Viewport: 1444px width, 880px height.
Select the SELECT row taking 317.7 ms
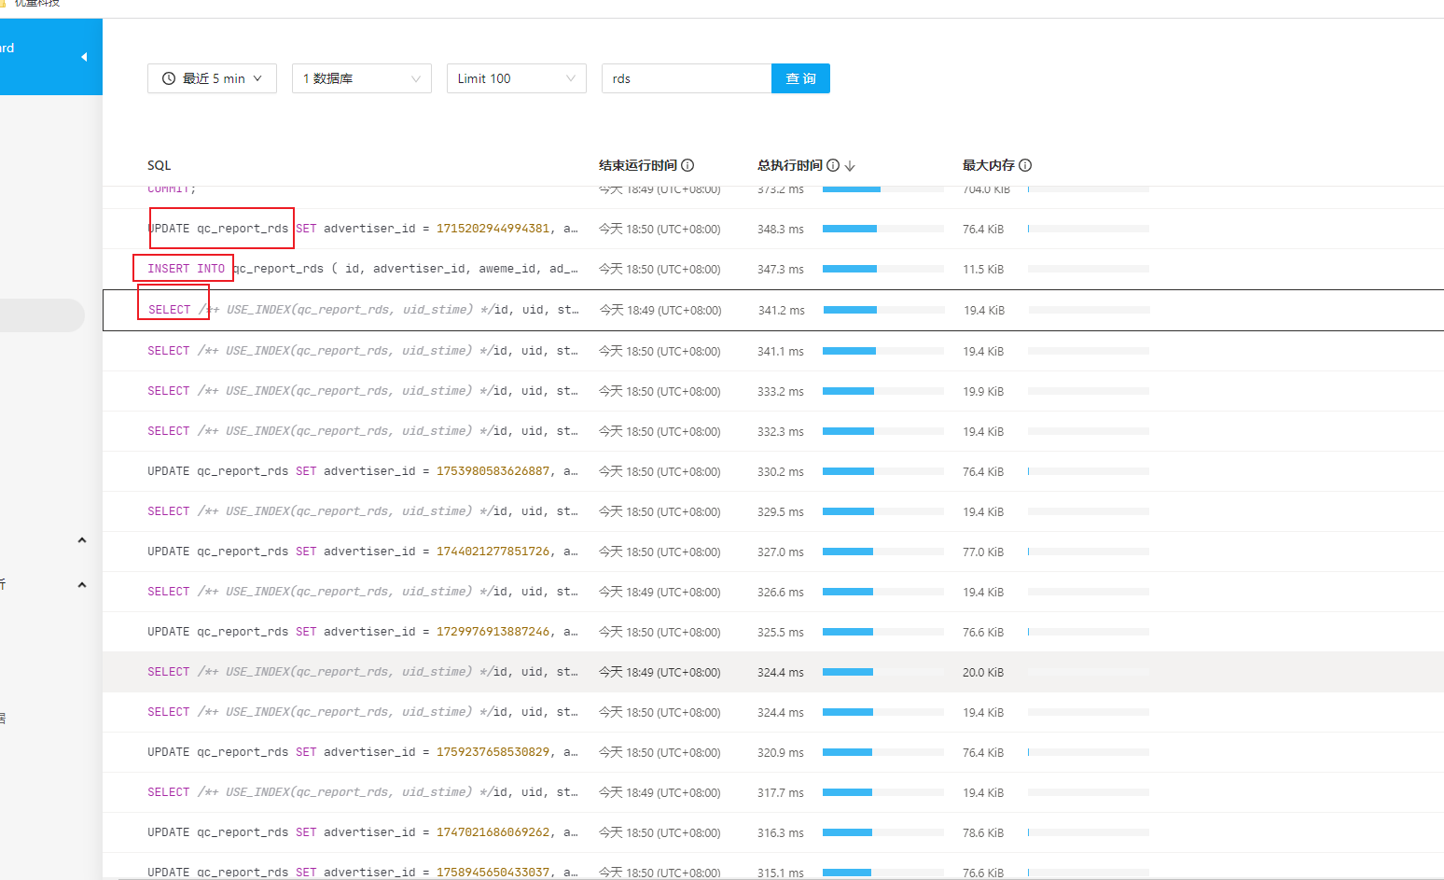(x=773, y=792)
